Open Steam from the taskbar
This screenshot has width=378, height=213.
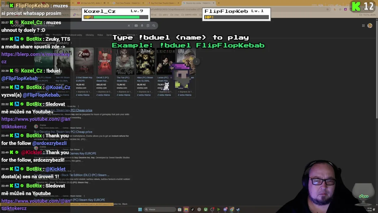(238, 209)
